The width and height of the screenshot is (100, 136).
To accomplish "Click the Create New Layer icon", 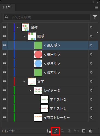I will pyautogui.click(x=84, y=131).
